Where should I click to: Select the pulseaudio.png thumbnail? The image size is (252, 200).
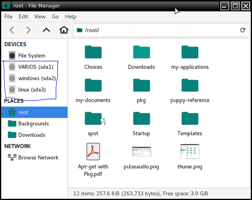[141, 151]
